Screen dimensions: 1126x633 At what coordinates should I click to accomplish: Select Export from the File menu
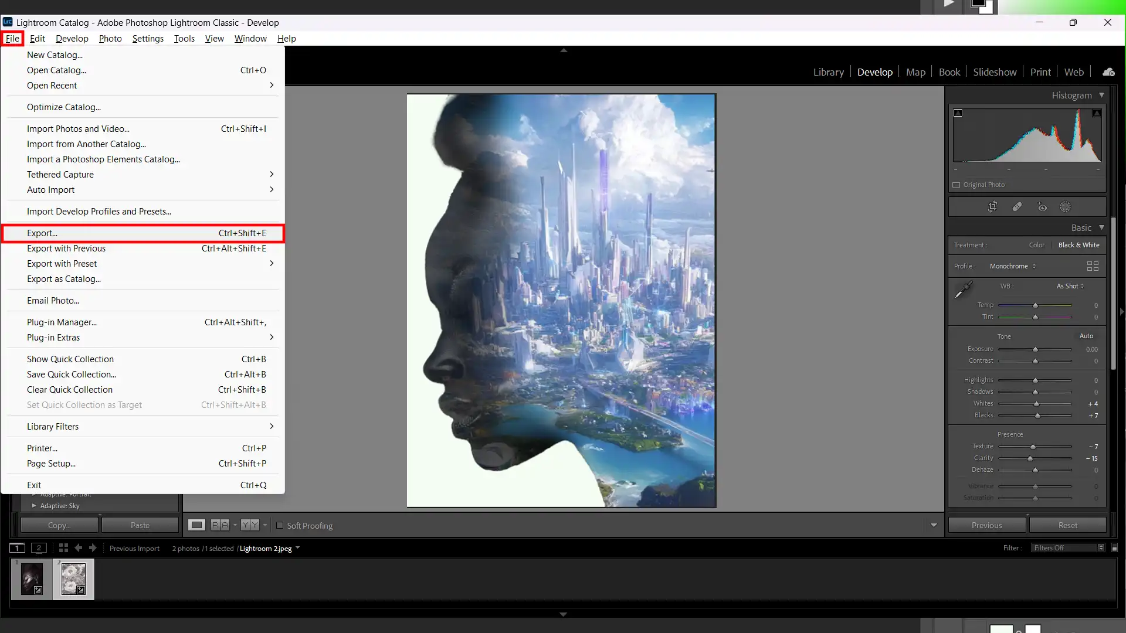point(41,233)
